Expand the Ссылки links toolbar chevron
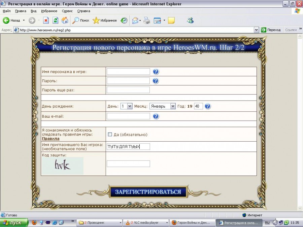The width and height of the screenshot is (303, 227). point(300,29)
